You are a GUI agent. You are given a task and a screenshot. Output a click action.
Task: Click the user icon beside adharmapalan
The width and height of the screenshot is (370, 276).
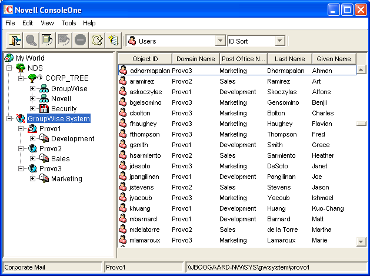click(123, 71)
